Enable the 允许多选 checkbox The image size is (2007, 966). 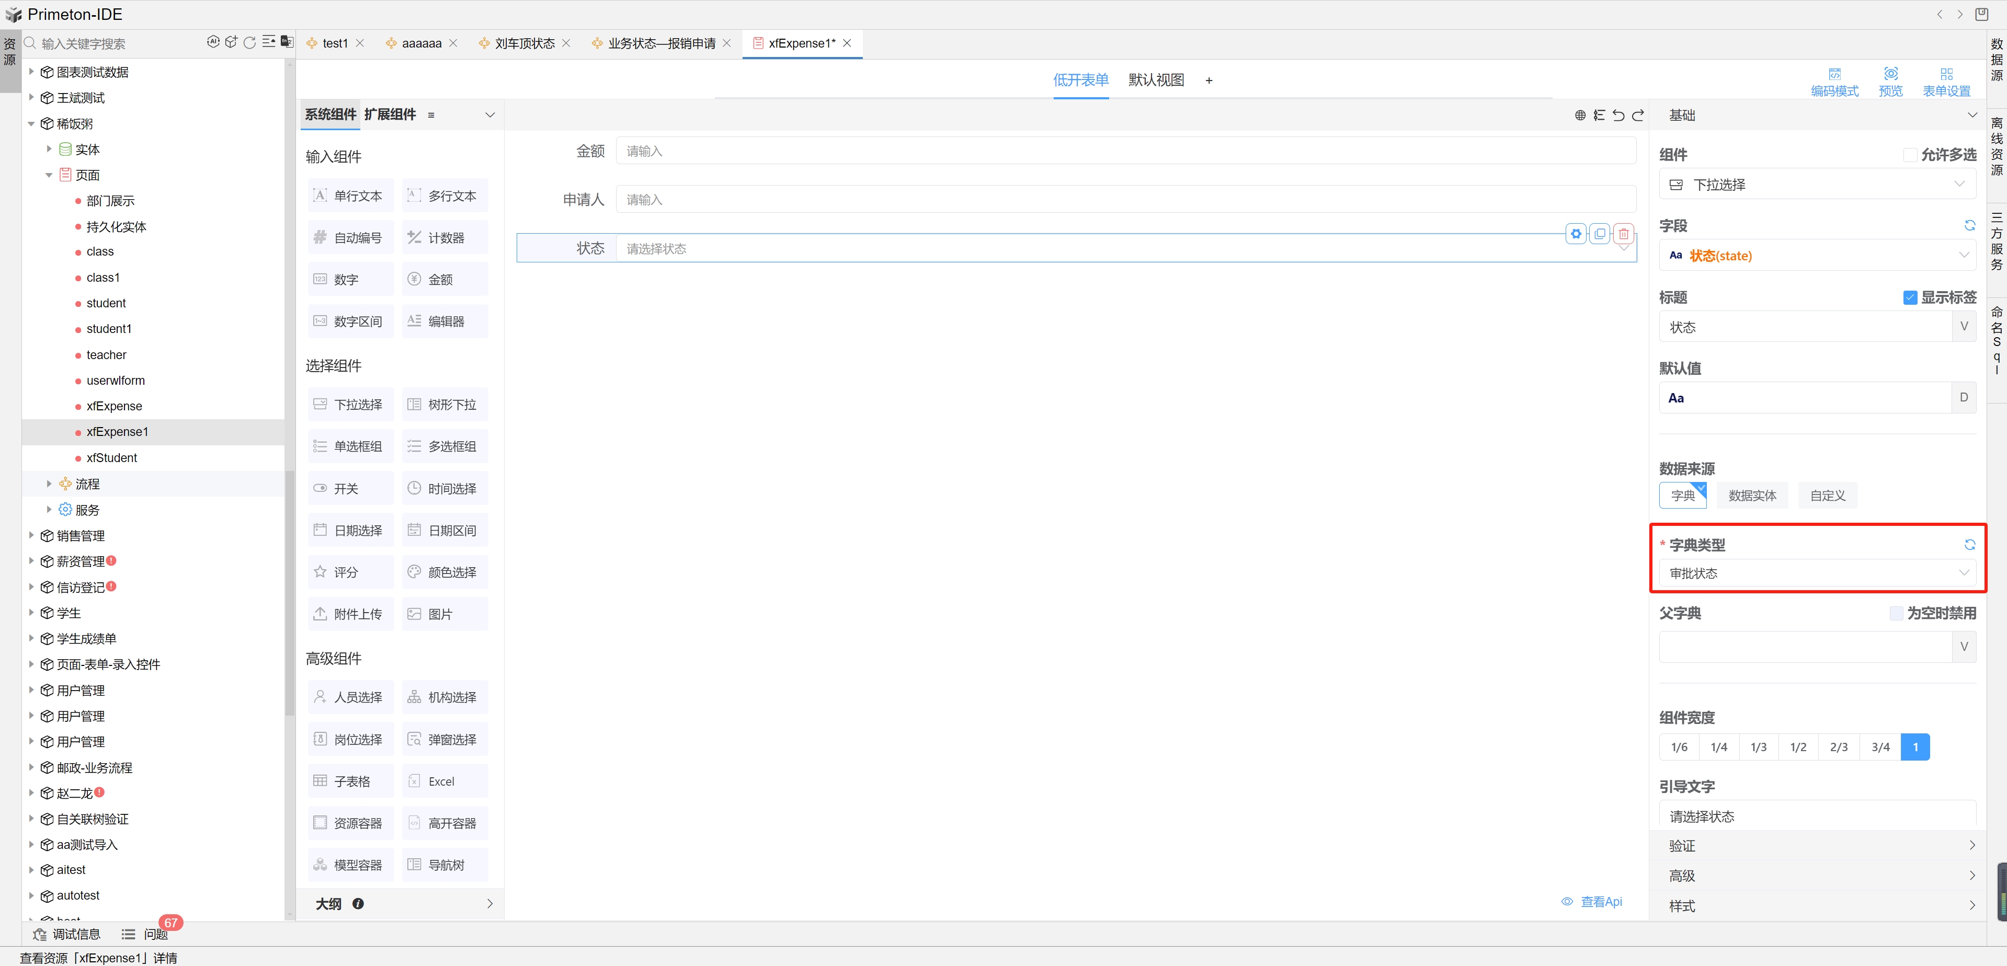pos(1910,155)
